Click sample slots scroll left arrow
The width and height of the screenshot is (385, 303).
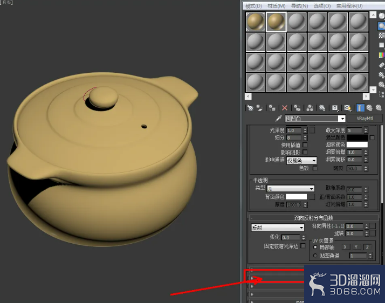pos(248,97)
